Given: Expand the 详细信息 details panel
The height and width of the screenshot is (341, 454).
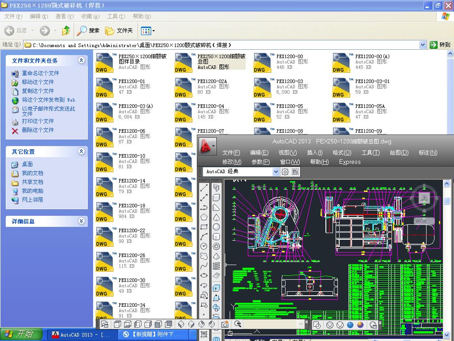Looking at the screenshot, I should coord(81,221).
